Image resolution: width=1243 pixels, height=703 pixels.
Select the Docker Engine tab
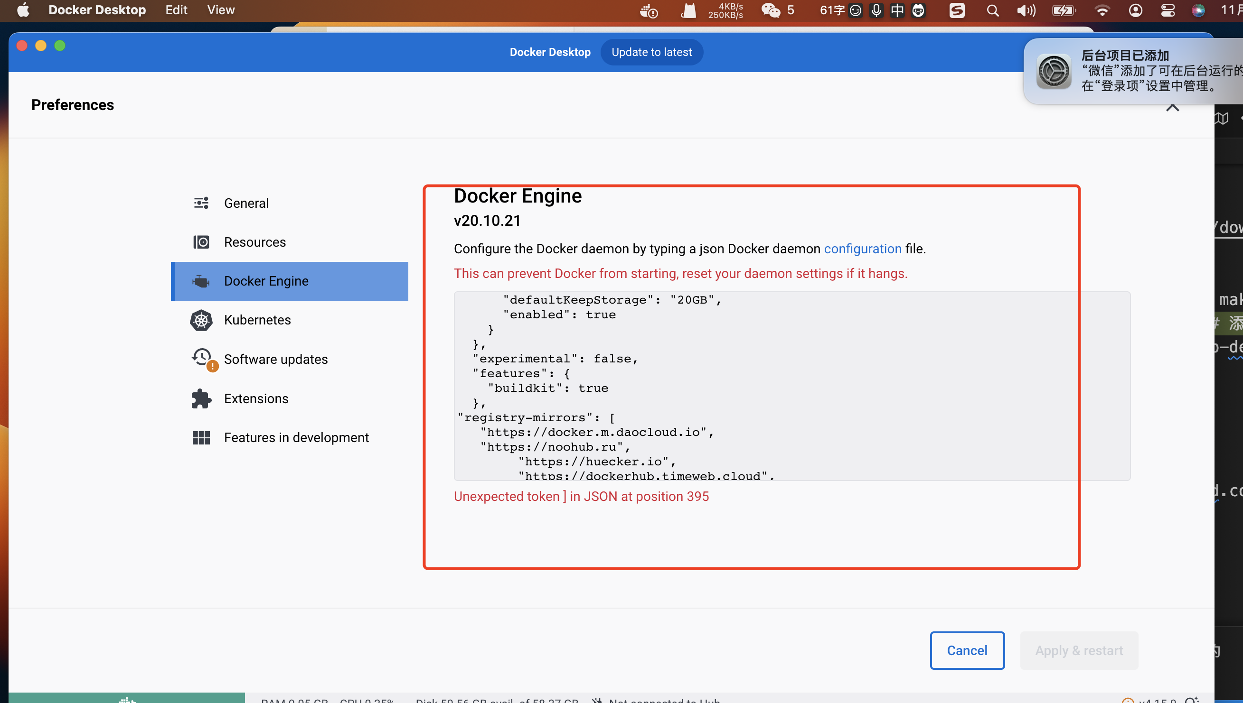click(290, 281)
